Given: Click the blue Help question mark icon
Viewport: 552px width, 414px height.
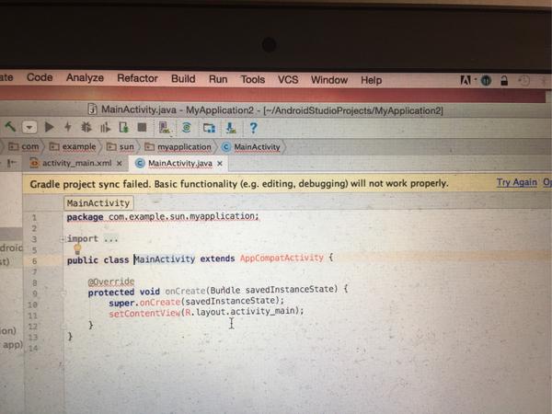Looking at the screenshot, I should (253, 128).
